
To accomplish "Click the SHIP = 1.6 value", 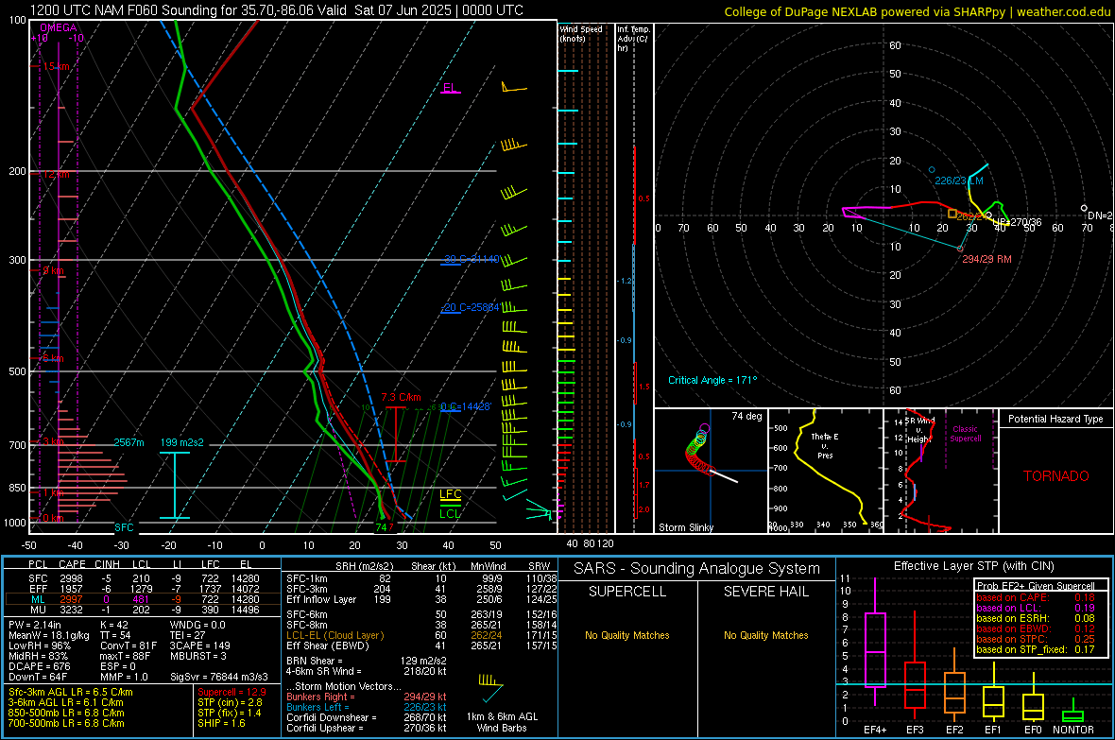I will pos(221,723).
